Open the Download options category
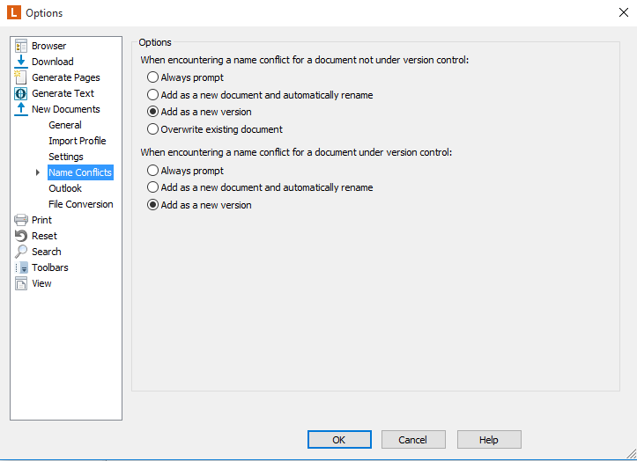The image size is (637, 461). (53, 62)
